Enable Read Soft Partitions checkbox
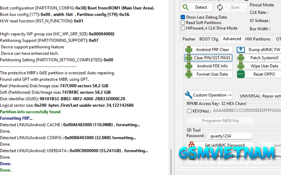Viewport: 281px width, 175px height. tap(183, 23)
